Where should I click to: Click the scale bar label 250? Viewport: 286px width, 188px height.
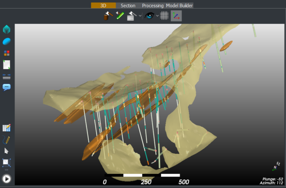(x=146, y=182)
